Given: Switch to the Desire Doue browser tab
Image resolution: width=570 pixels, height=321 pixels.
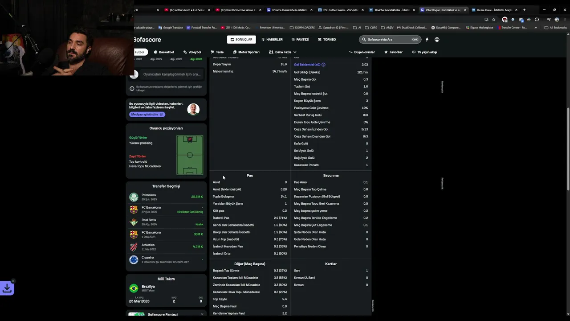Looking at the screenshot, I should (494, 10).
